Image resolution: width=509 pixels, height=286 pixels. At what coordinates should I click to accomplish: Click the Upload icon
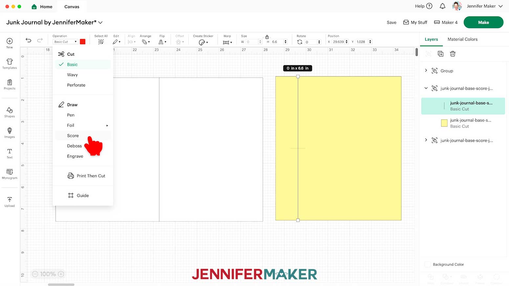click(10, 200)
